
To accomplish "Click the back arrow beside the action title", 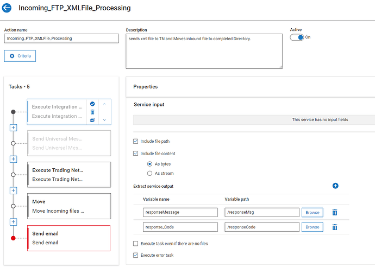I will pyautogui.click(x=7, y=8).
